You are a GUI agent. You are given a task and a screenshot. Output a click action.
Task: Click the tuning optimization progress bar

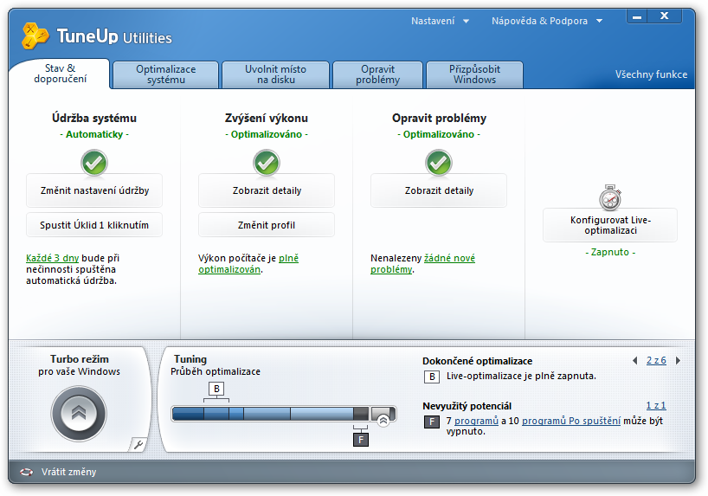click(x=284, y=414)
